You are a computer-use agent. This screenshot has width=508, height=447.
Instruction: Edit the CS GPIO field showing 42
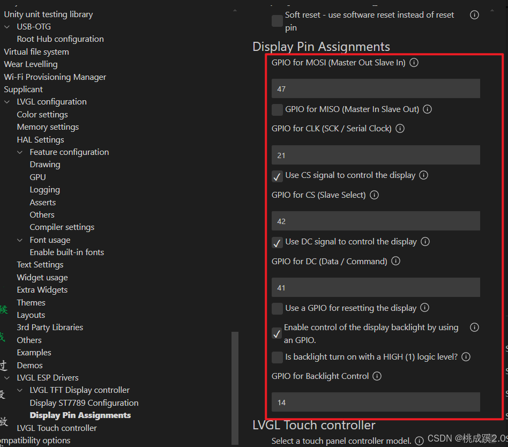click(376, 221)
